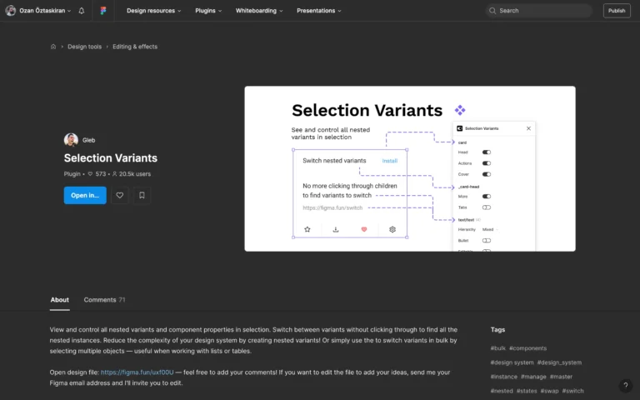The image size is (640, 400).
Task: Expand the Plugins menu
Action: pyautogui.click(x=208, y=11)
